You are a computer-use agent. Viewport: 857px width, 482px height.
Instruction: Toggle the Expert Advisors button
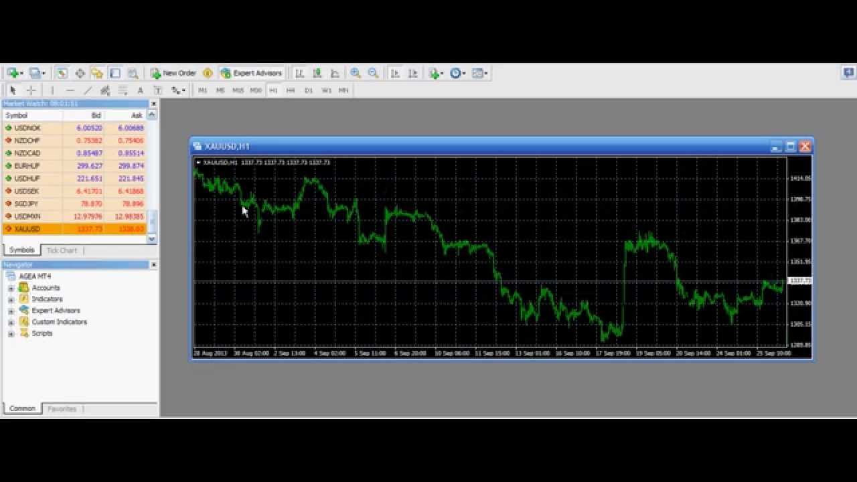pyautogui.click(x=251, y=73)
